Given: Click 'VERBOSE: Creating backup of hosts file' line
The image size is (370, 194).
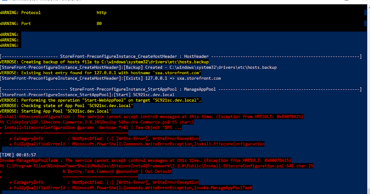Looking at the screenshot, I should tap(104, 62).
